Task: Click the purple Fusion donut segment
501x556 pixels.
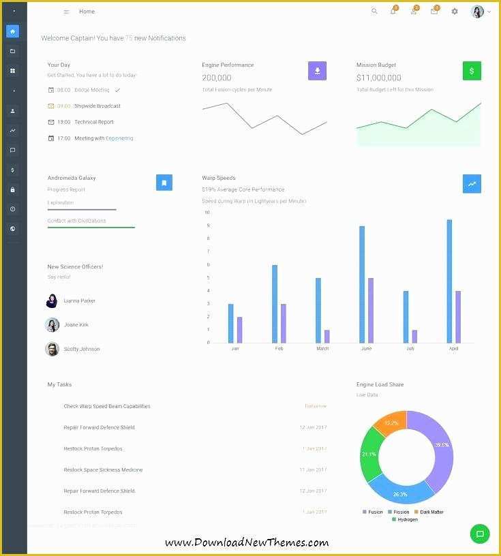Action: click(443, 445)
